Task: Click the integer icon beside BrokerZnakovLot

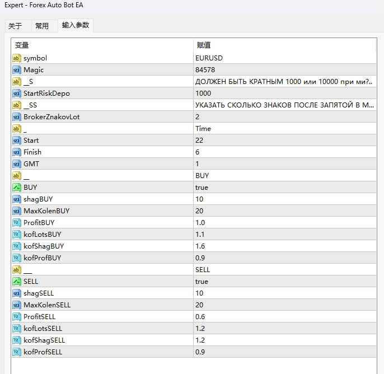Action: [16, 117]
